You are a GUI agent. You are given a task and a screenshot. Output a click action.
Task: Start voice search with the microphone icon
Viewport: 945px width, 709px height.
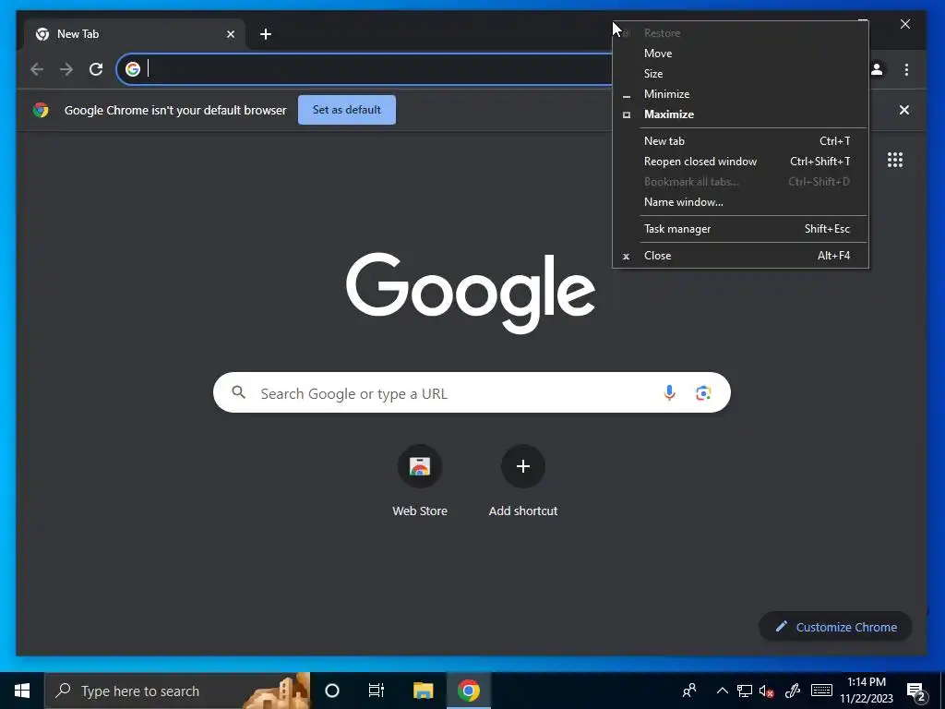tap(669, 393)
